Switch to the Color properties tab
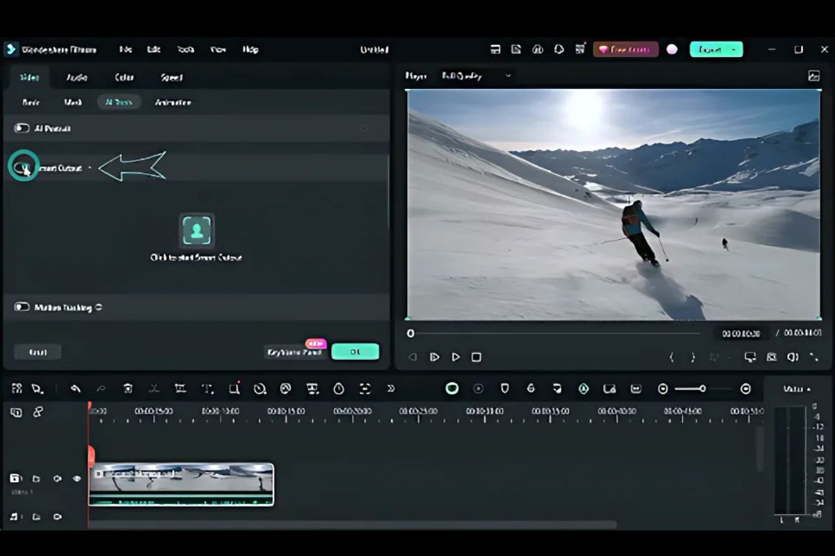 [x=124, y=77]
